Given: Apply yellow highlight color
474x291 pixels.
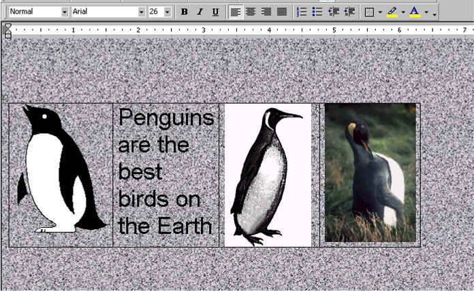Looking at the screenshot, I should pyautogui.click(x=392, y=12).
